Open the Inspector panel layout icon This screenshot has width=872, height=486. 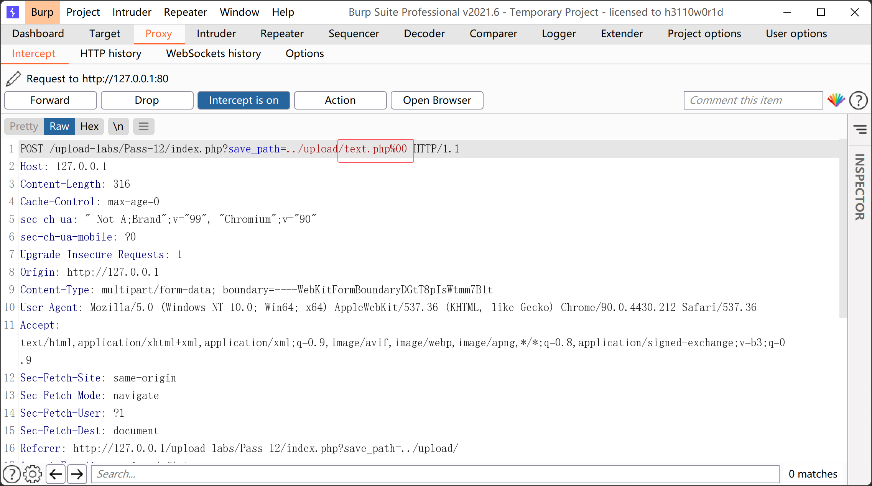point(860,129)
